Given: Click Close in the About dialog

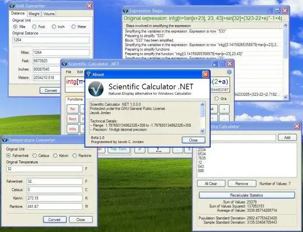Looking at the screenshot, I should (x=193, y=140).
